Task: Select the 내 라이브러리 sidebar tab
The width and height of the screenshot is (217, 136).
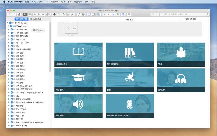Action: click(x=36, y=19)
